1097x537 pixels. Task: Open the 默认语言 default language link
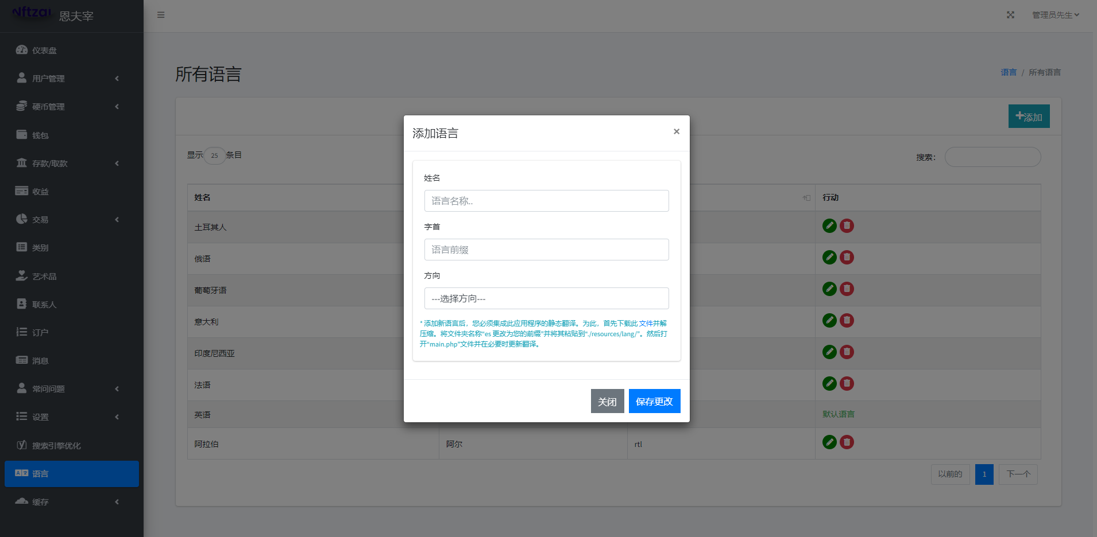pyautogui.click(x=838, y=414)
